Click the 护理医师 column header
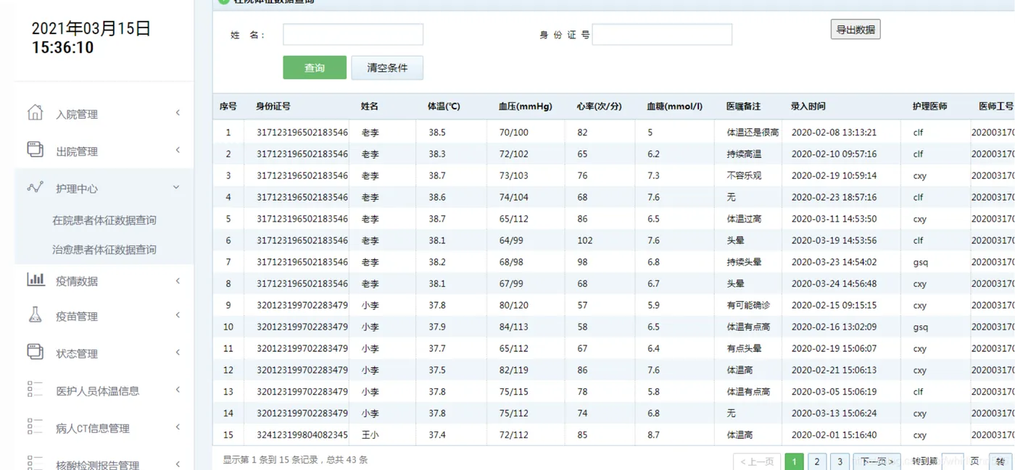Screen dimensions: 1015x470 coord(929,106)
